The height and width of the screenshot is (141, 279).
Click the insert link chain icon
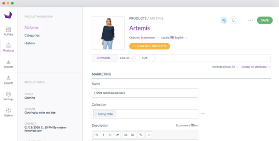(x=140, y=135)
